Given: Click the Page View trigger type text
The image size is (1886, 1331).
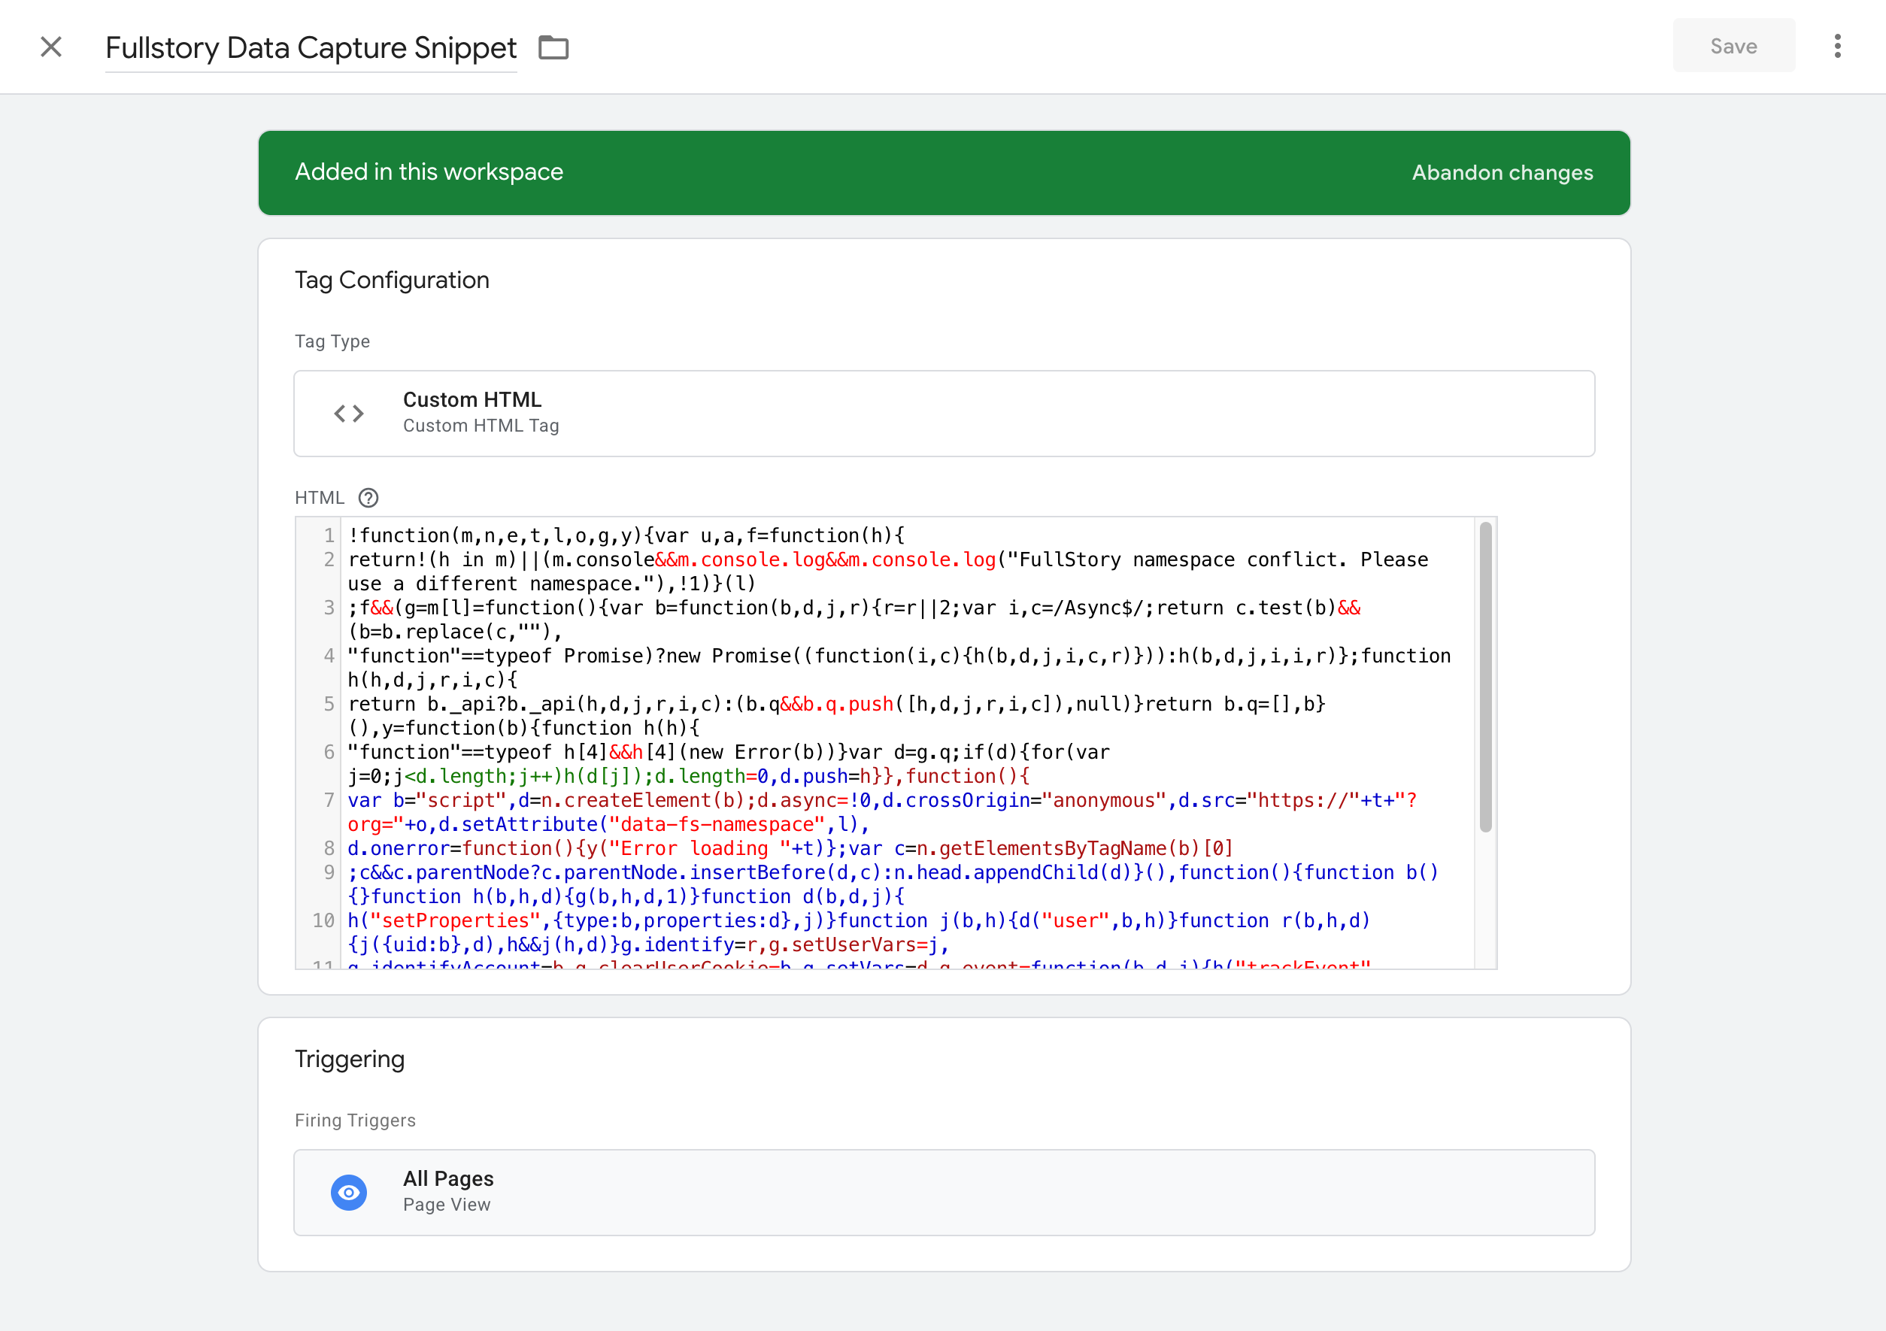Looking at the screenshot, I should 447,1205.
